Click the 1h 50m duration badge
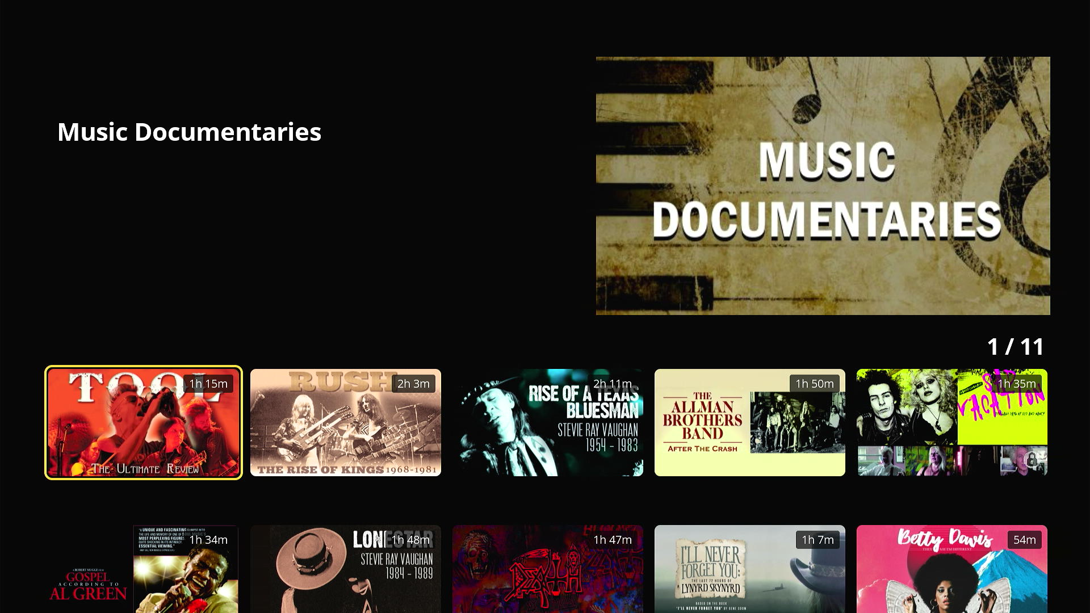This screenshot has width=1090, height=613. tap(815, 384)
